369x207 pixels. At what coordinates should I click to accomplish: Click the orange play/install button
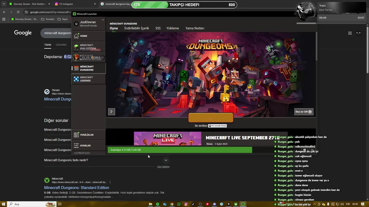211,118
